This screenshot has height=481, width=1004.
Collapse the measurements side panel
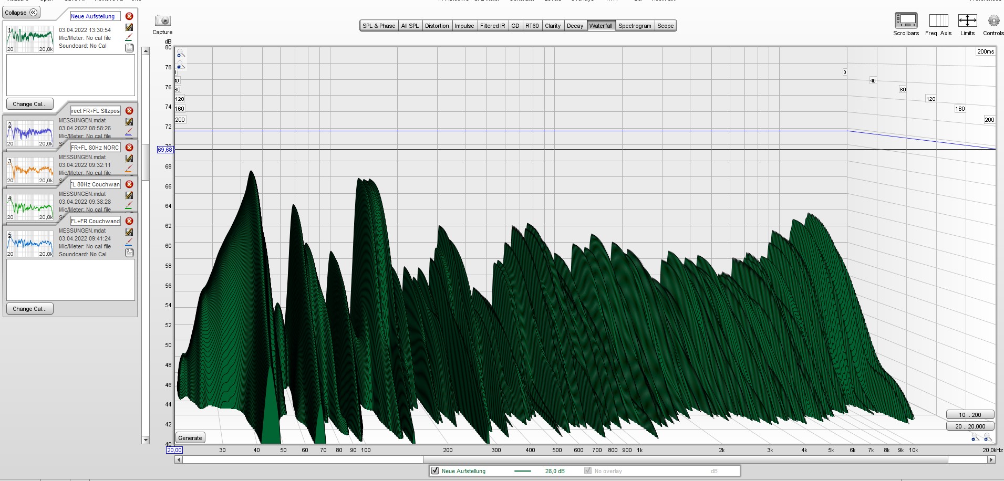coord(22,13)
